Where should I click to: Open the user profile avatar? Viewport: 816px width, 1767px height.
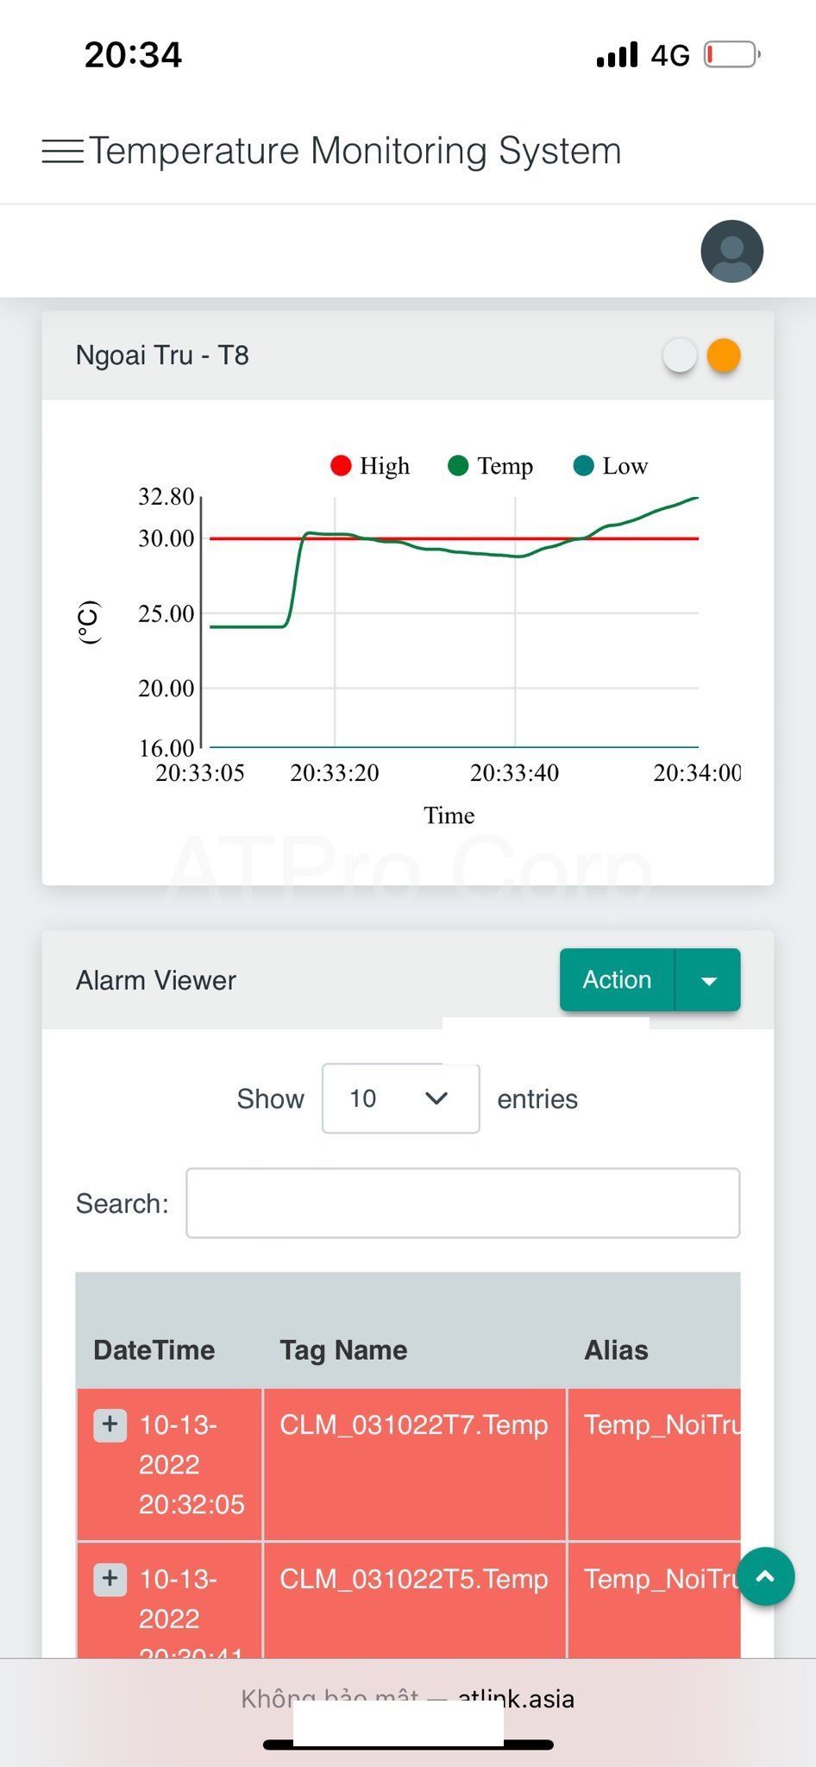pos(731,251)
